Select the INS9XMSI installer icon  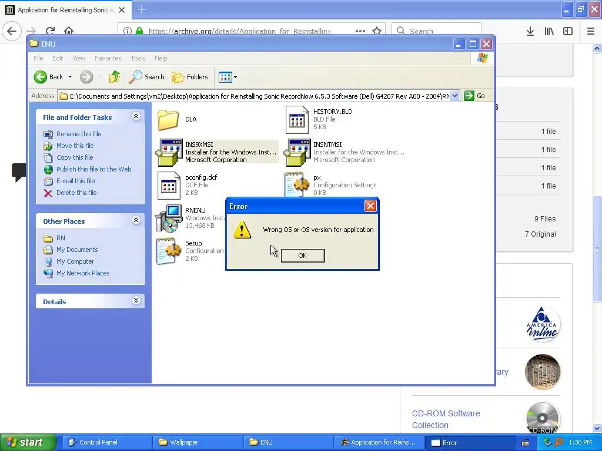coord(169,152)
